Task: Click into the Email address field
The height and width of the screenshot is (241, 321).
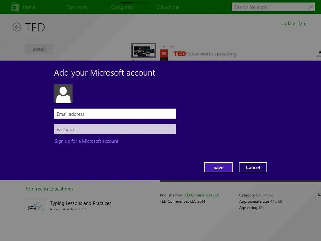Action: click(x=115, y=114)
